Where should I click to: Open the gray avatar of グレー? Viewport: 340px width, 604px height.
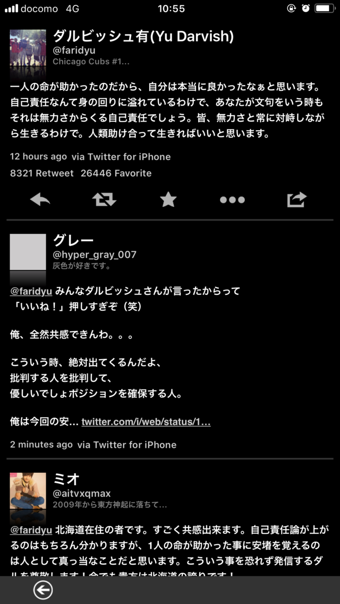coord(28,252)
